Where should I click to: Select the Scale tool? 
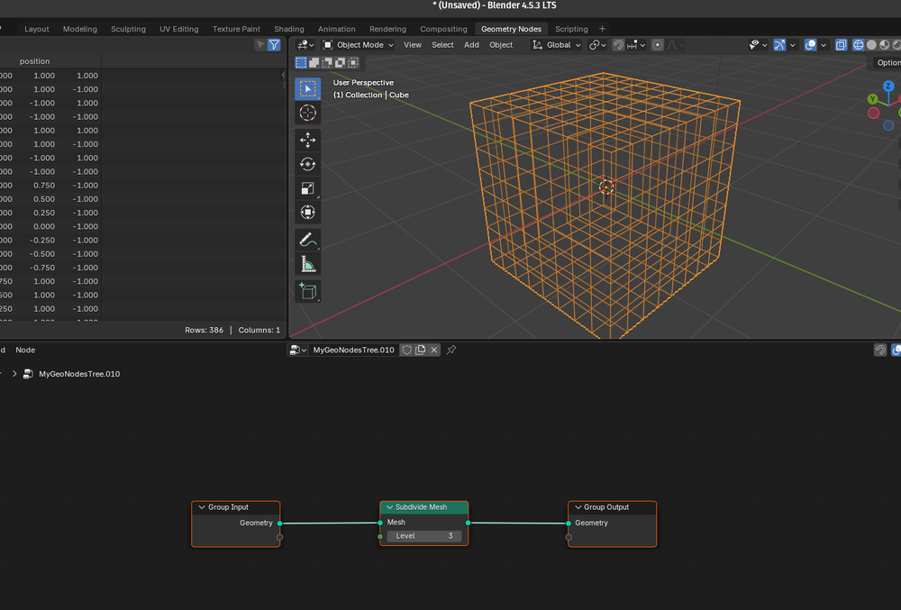point(308,187)
